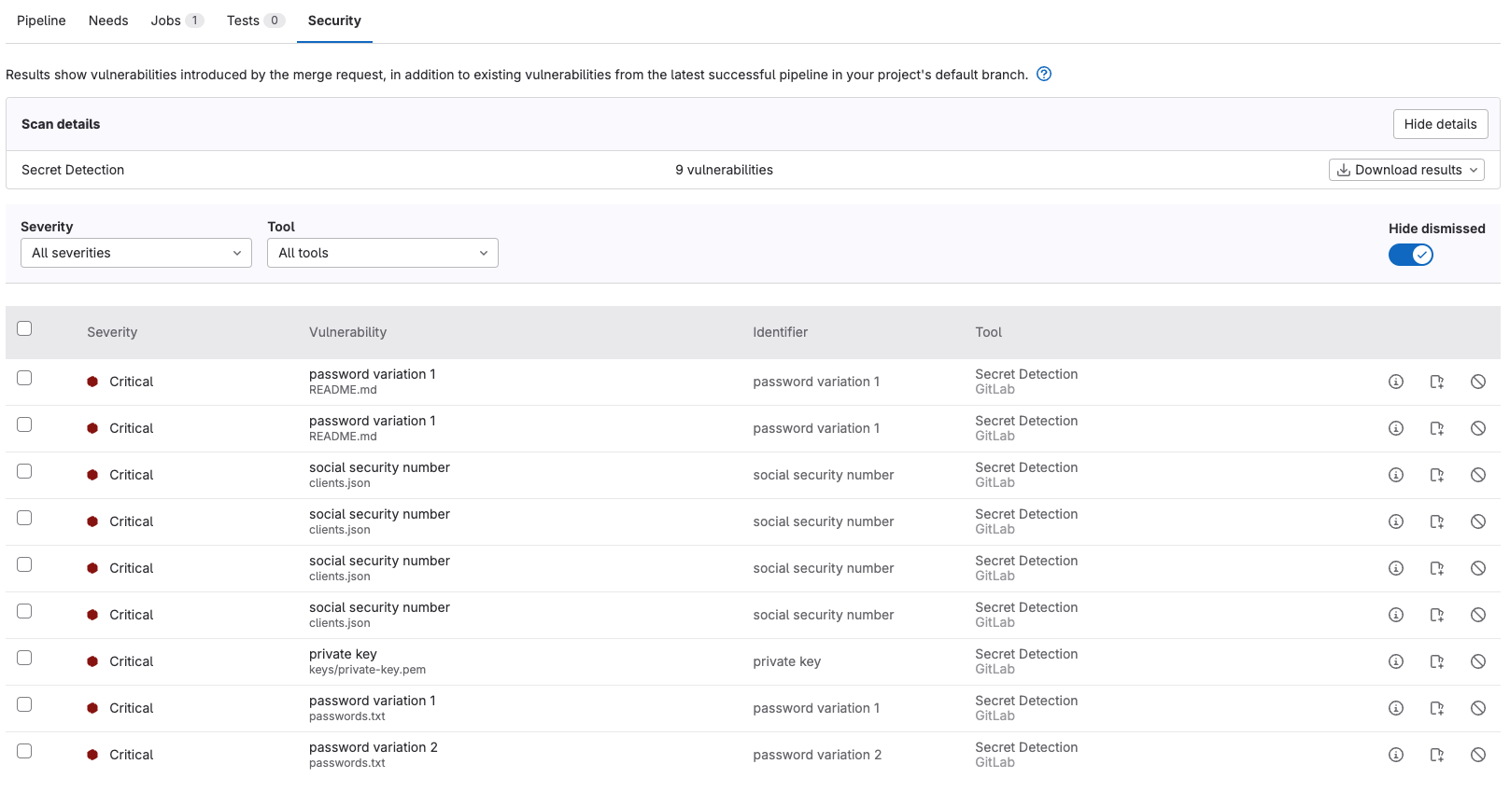Dismiss the password variation 2 vulnerability
Viewport: 1510px width, 792px height.
(1478, 755)
